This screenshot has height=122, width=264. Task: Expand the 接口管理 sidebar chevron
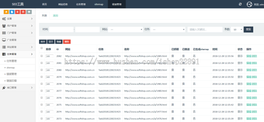pos(32,87)
